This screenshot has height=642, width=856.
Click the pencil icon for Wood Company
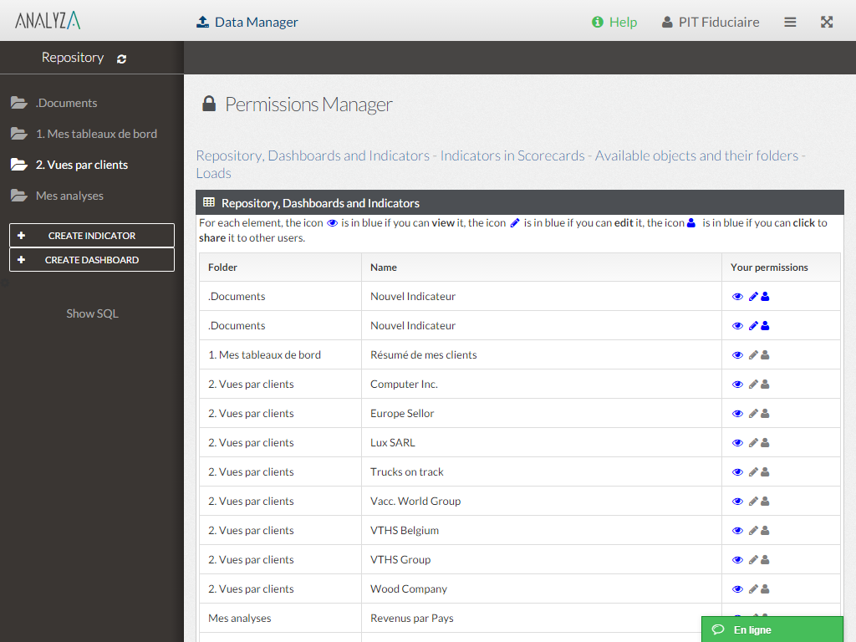[753, 589]
